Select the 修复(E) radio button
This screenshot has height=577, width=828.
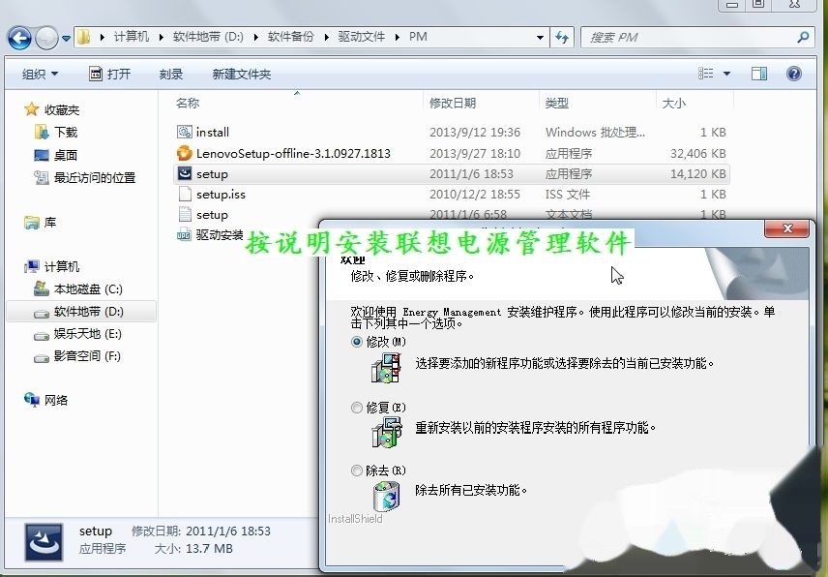pos(357,408)
